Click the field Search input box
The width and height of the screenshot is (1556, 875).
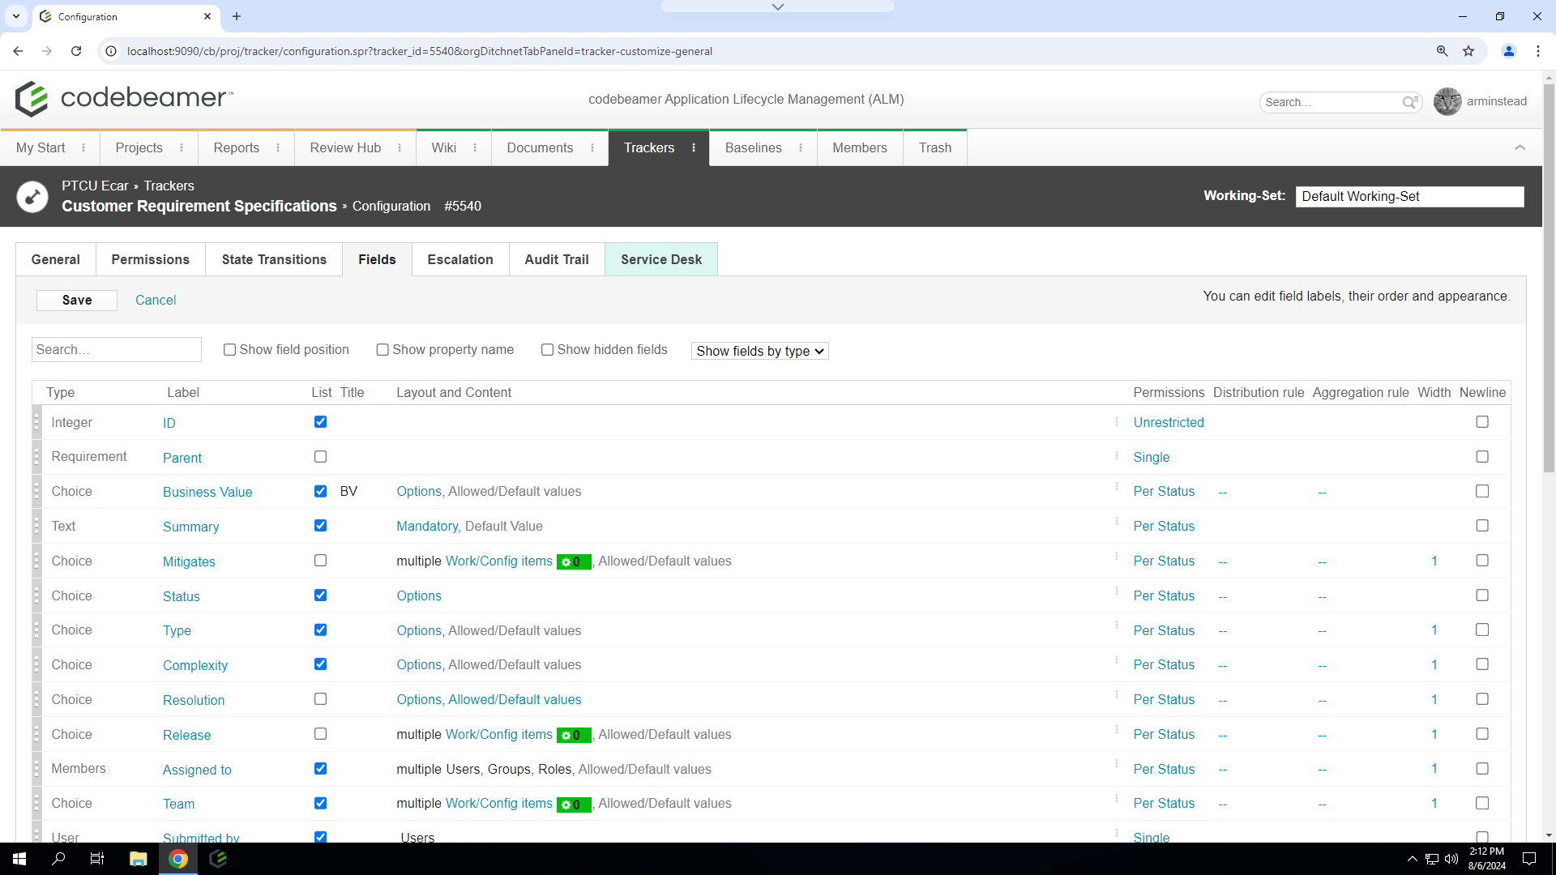(x=116, y=349)
